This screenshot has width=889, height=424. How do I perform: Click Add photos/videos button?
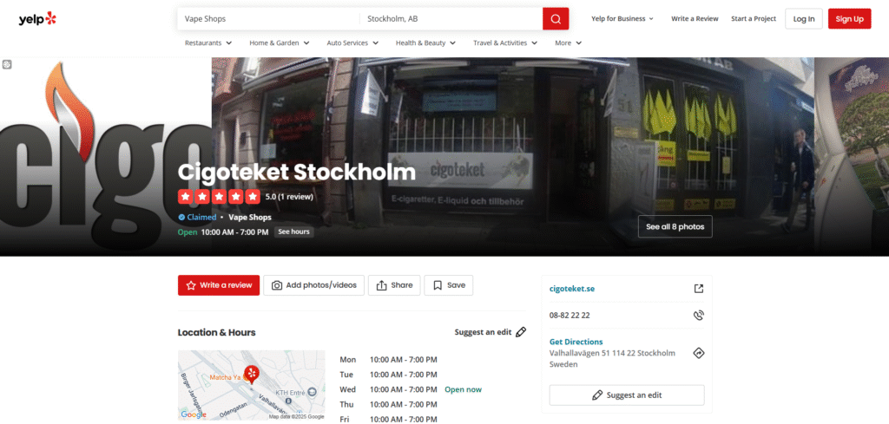coord(313,285)
